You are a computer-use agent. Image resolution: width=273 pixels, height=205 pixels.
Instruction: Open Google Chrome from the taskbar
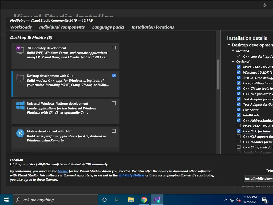pyautogui.click(x=144, y=200)
